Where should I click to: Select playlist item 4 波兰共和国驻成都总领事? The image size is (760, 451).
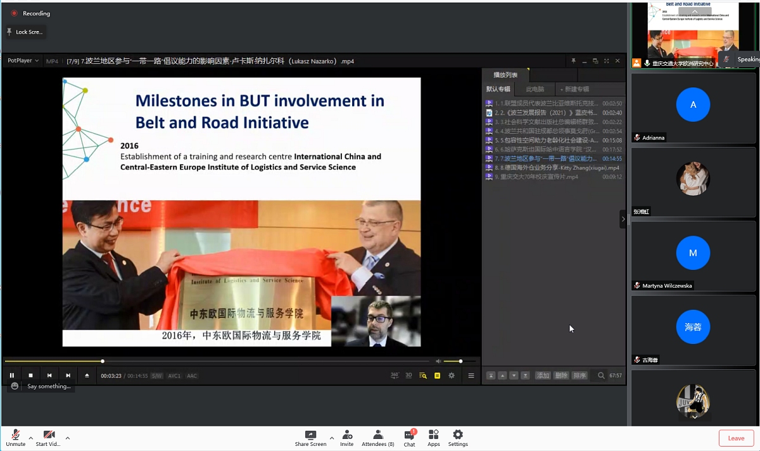[554, 131]
